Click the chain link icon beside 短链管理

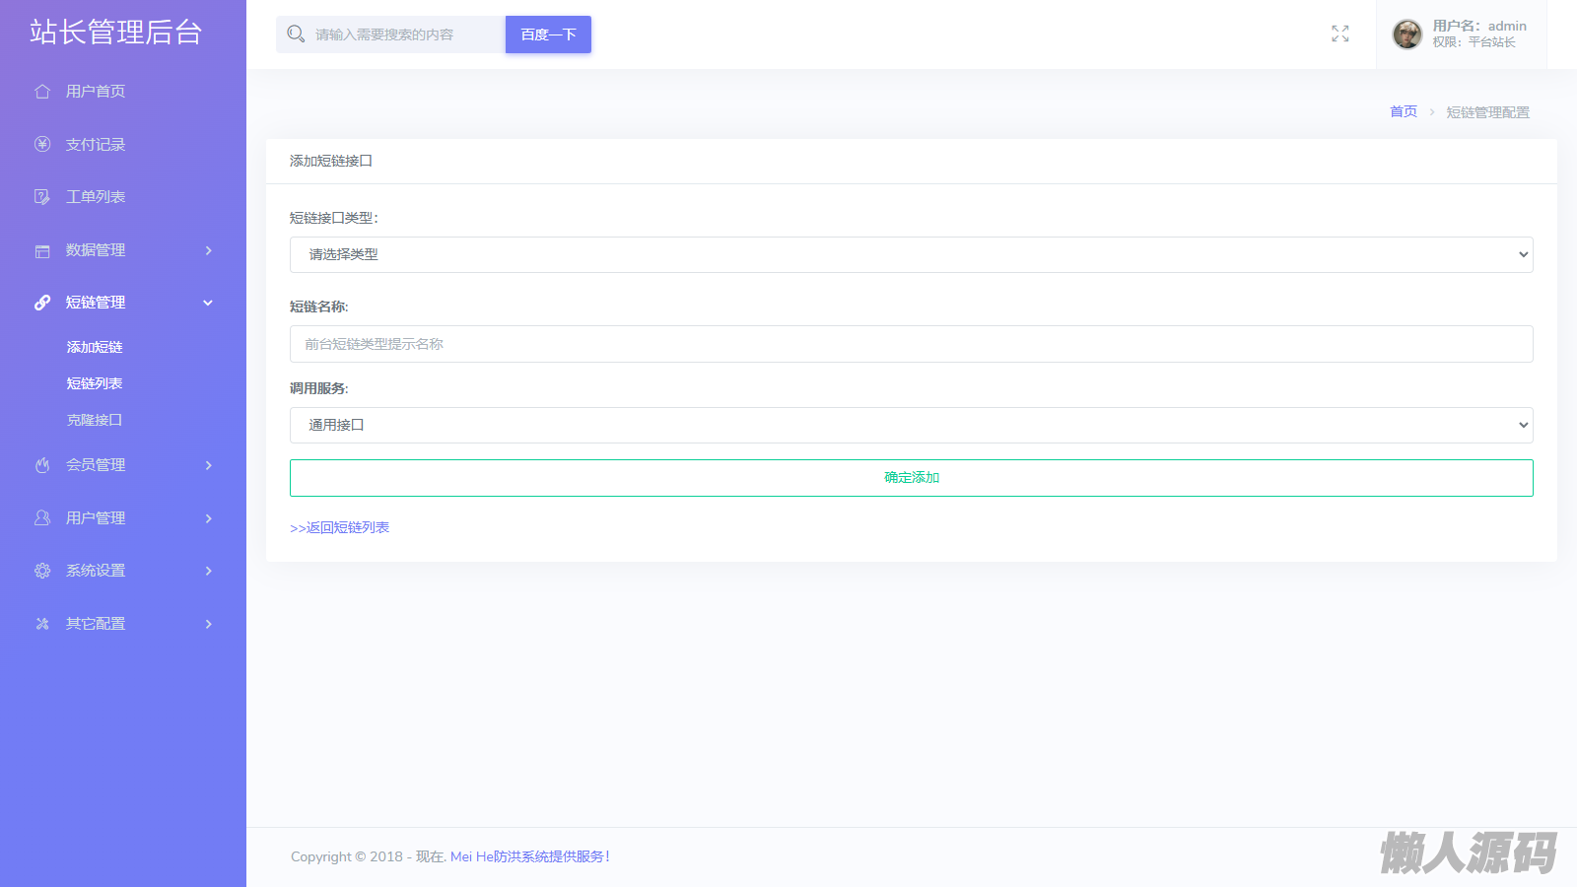click(x=42, y=303)
